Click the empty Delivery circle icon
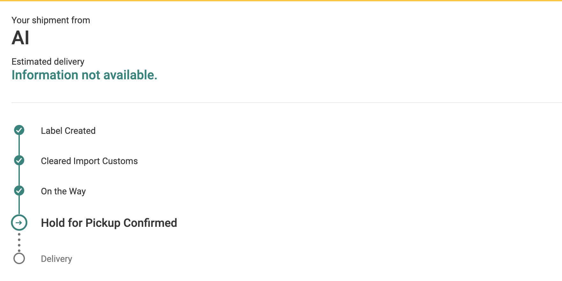 pos(19,258)
